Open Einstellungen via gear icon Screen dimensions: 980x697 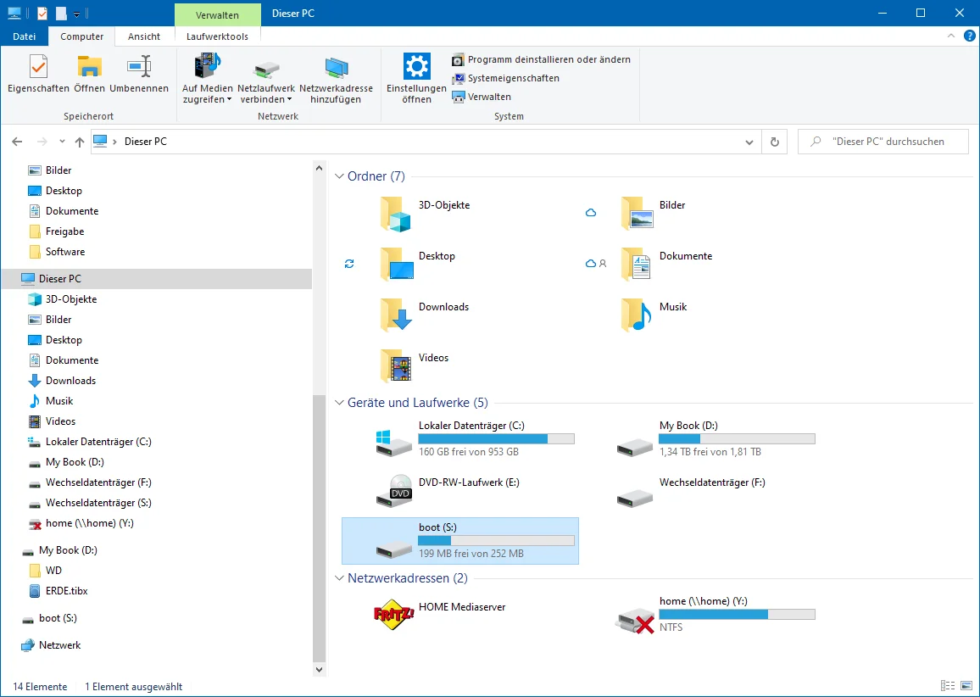coord(416,67)
